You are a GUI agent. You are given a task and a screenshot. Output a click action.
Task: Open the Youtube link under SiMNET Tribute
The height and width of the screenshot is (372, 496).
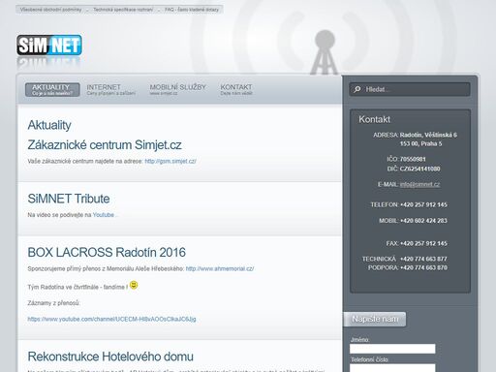tap(104, 215)
